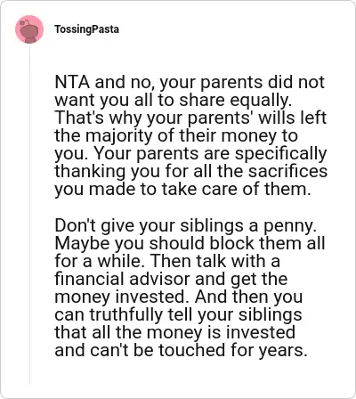Screen dimensions: 356x399
Task: Click the phrase 'share equally' in the text
Action: pos(236,101)
